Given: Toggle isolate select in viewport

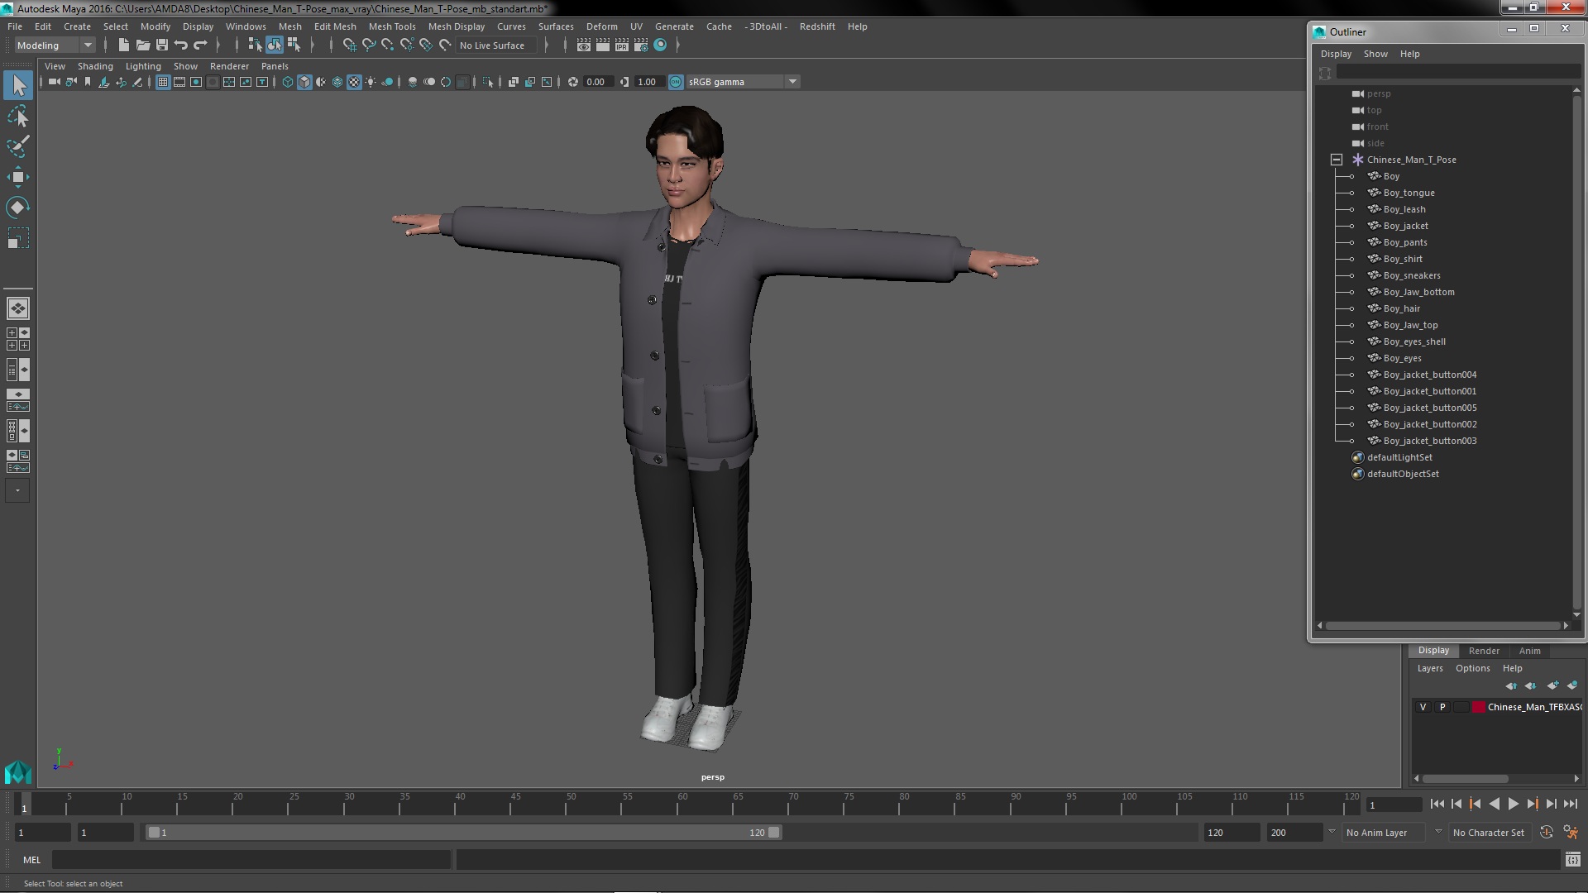Looking at the screenshot, I should [x=488, y=82].
